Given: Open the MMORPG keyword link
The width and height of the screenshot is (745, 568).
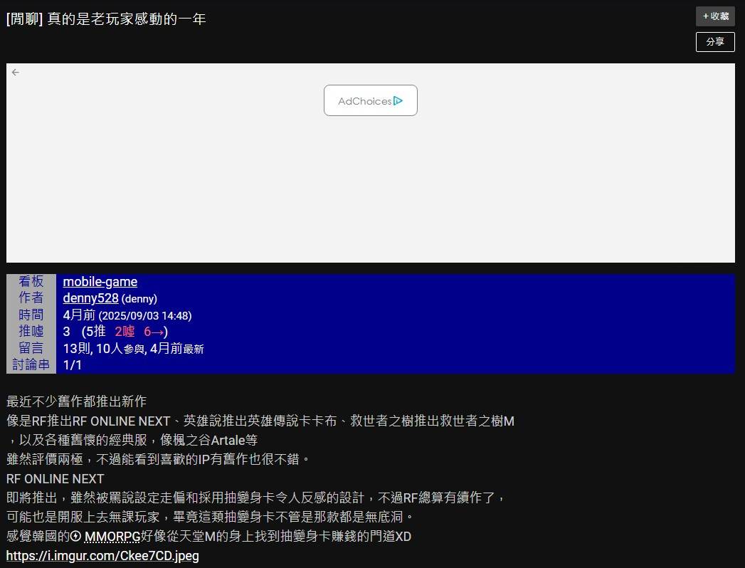Looking at the screenshot, I should 112,536.
